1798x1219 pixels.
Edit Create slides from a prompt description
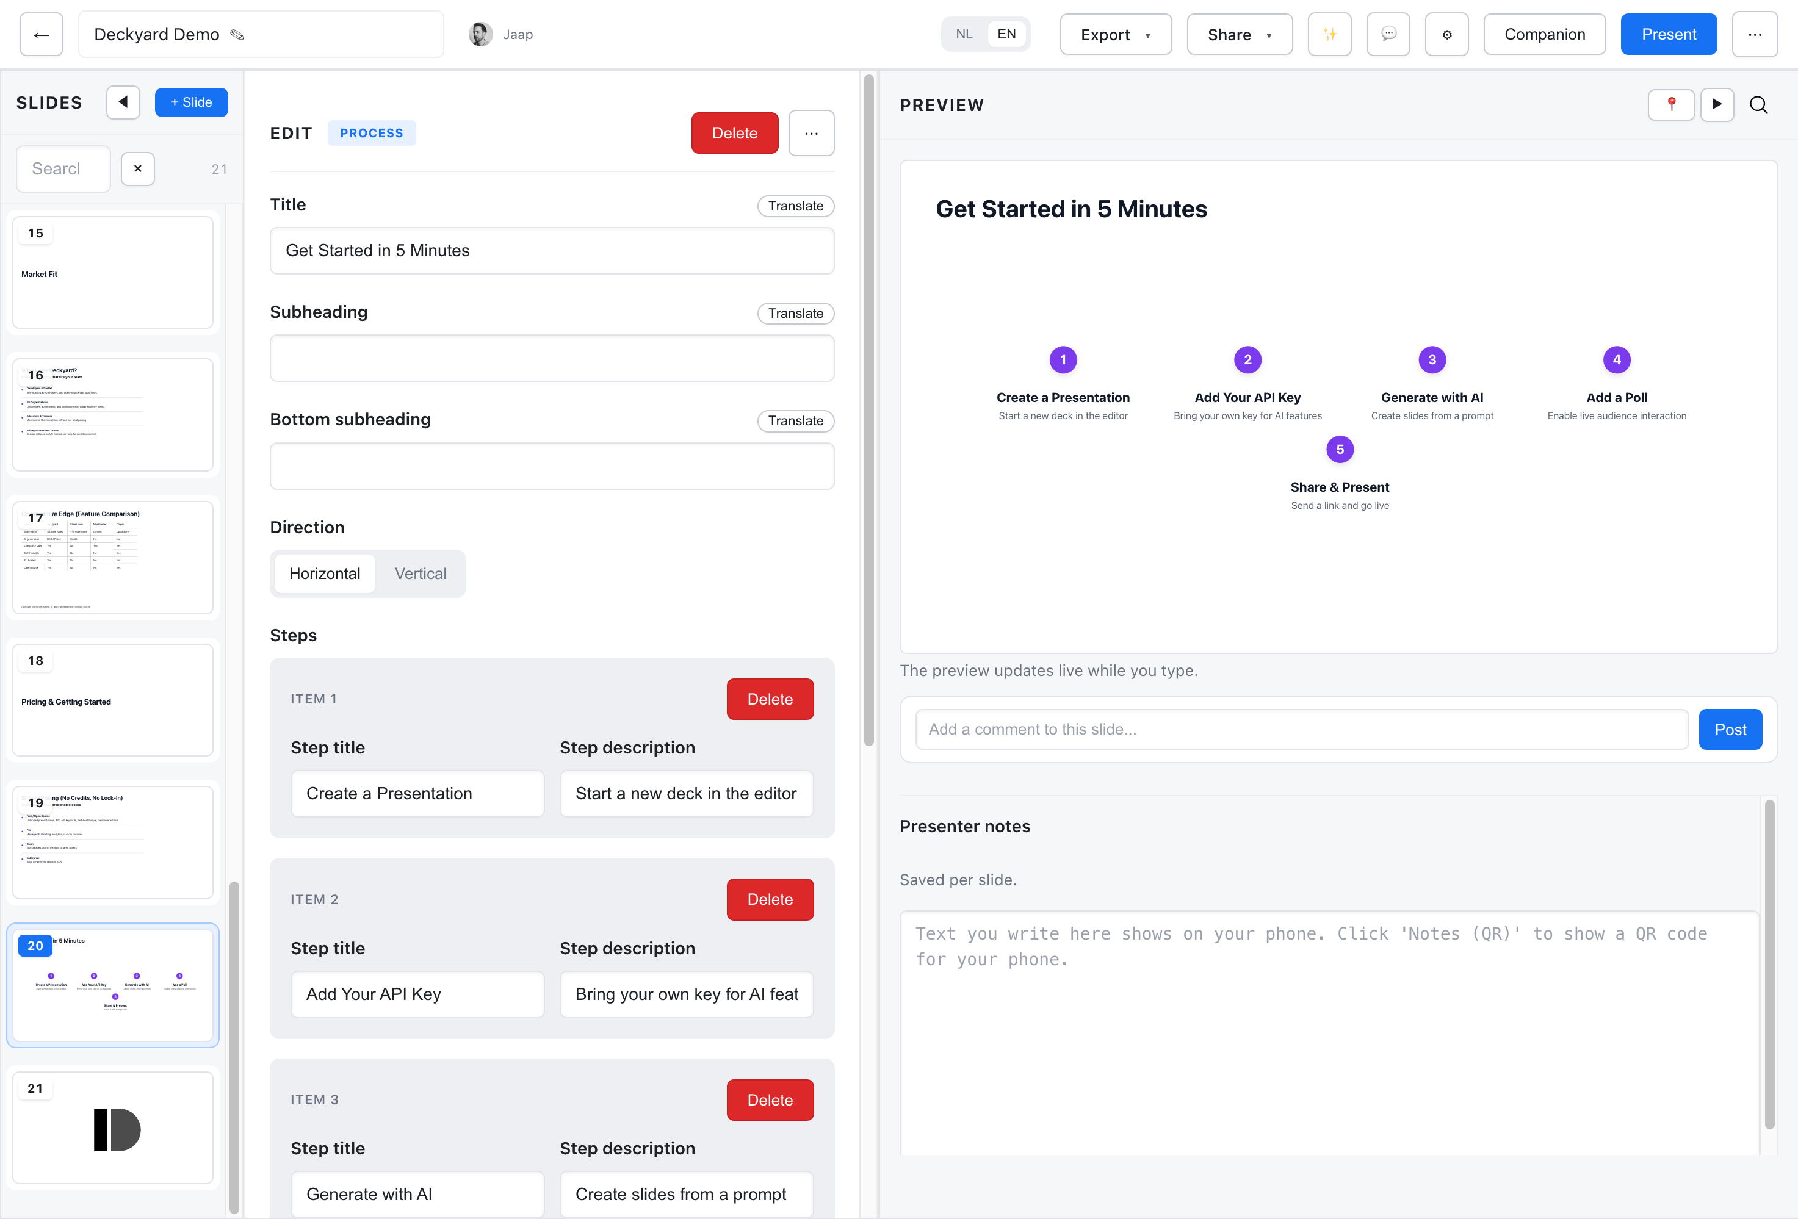point(686,1194)
